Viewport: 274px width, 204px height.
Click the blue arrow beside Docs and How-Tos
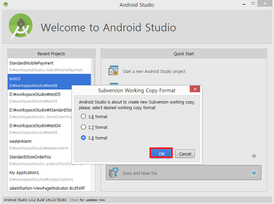pos(254,173)
